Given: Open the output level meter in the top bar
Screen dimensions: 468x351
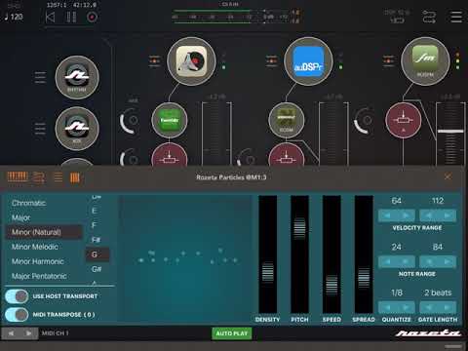Looking at the screenshot, I should 236,17.
